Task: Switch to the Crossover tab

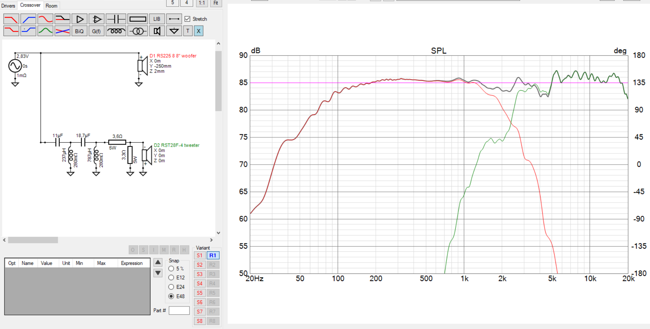Action: pyautogui.click(x=30, y=5)
